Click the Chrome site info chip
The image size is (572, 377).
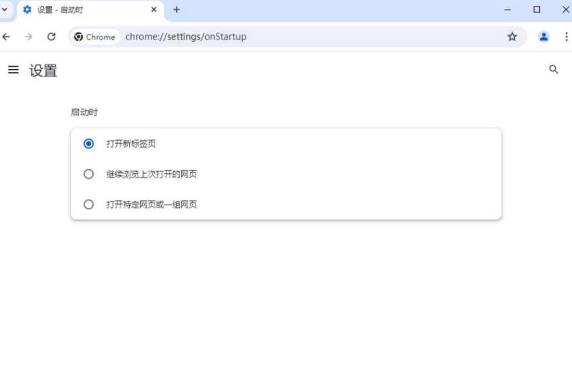(95, 37)
